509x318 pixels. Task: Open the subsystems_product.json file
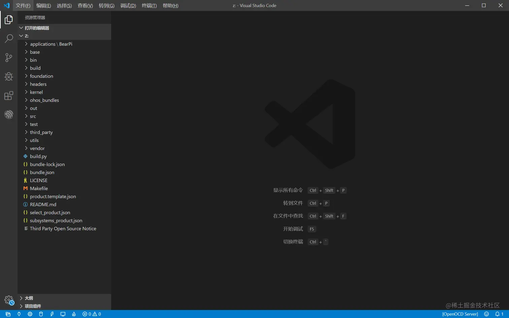point(64,221)
